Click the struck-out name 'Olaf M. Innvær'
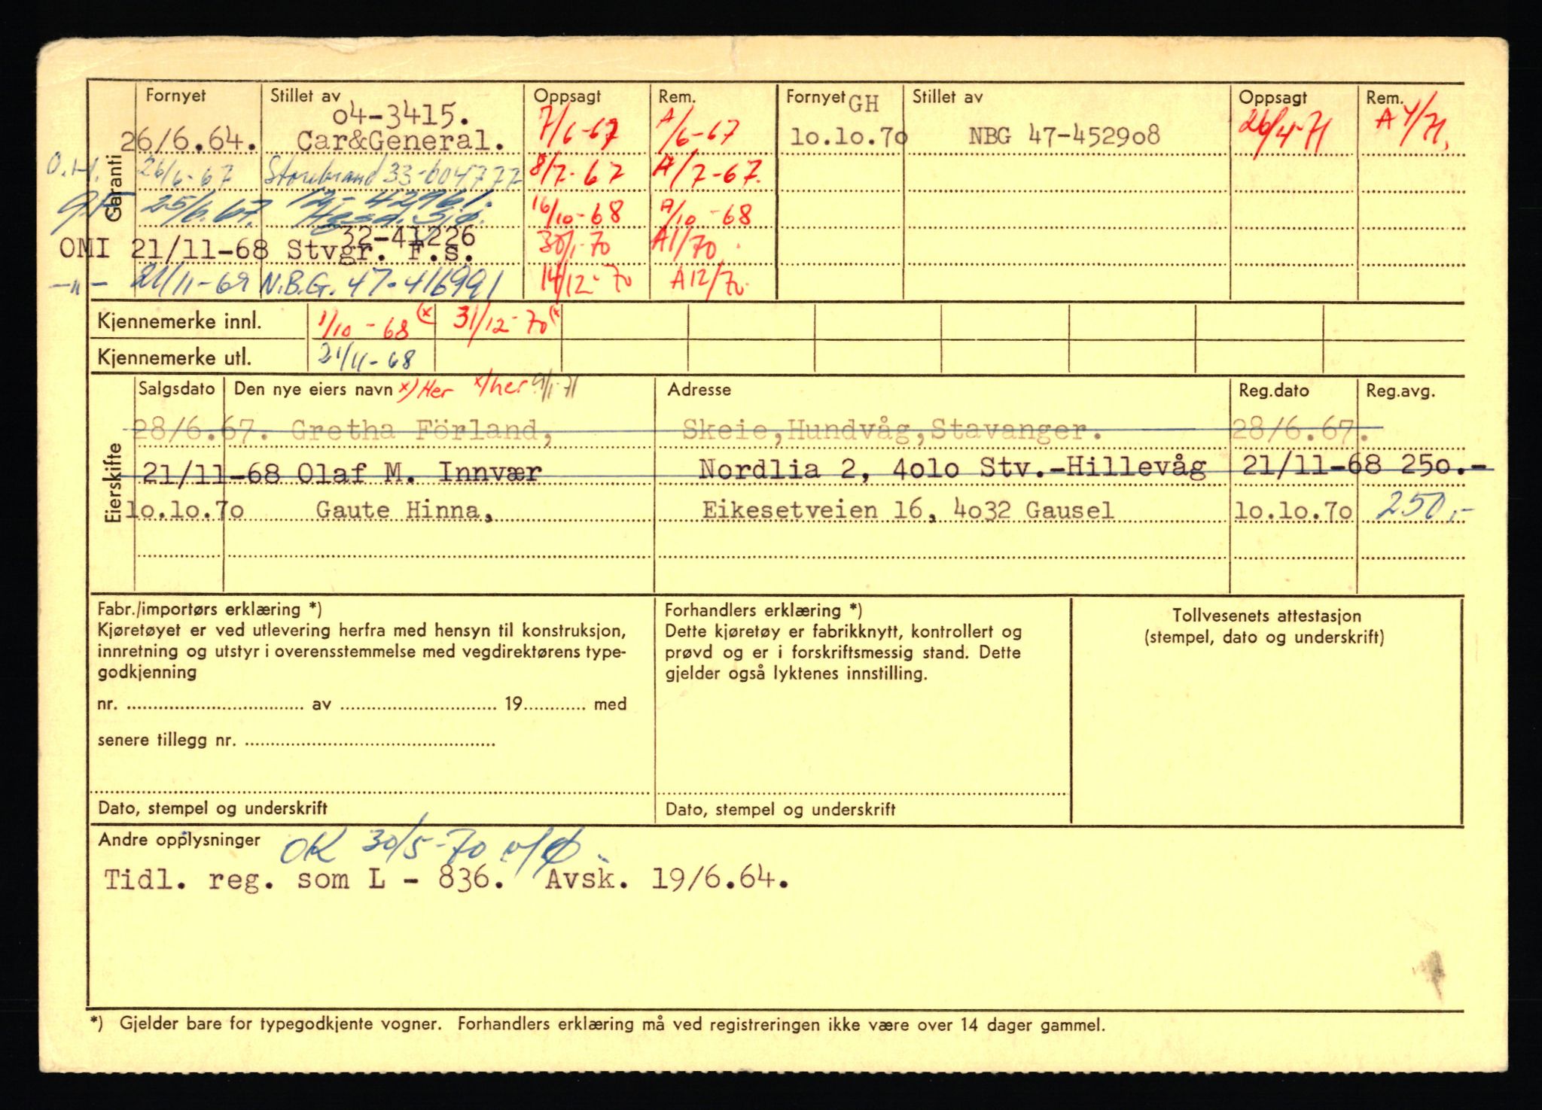Image resolution: width=1542 pixels, height=1110 pixels. pos(419,473)
